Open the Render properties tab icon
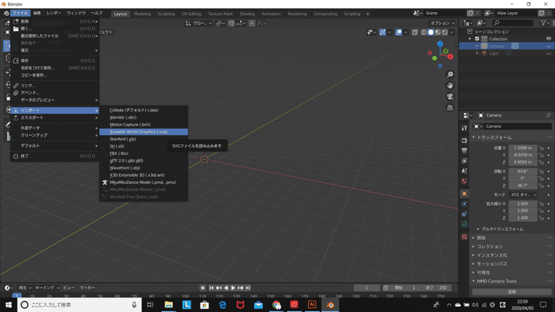This screenshot has height=312, width=555. 464,141
